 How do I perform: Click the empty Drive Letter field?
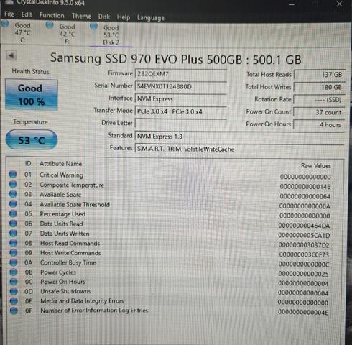coord(181,124)
